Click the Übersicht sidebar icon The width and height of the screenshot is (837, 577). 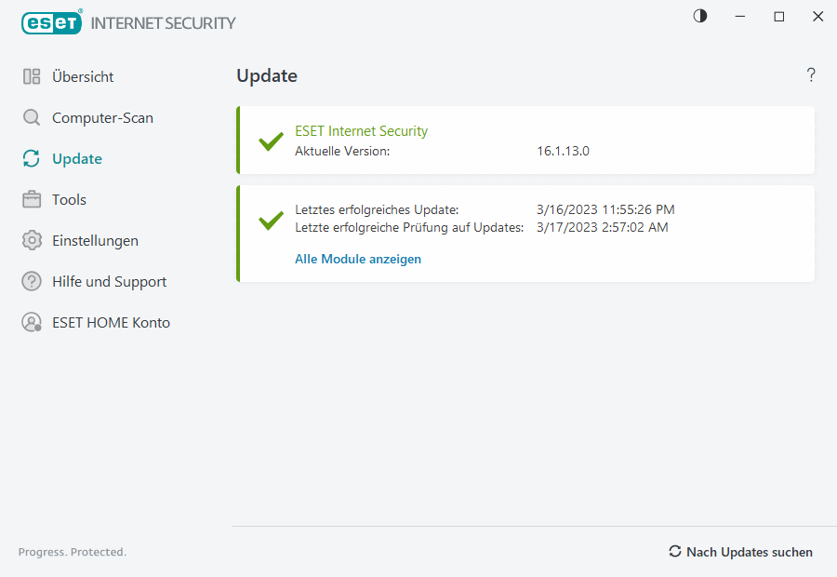(32, 77)
